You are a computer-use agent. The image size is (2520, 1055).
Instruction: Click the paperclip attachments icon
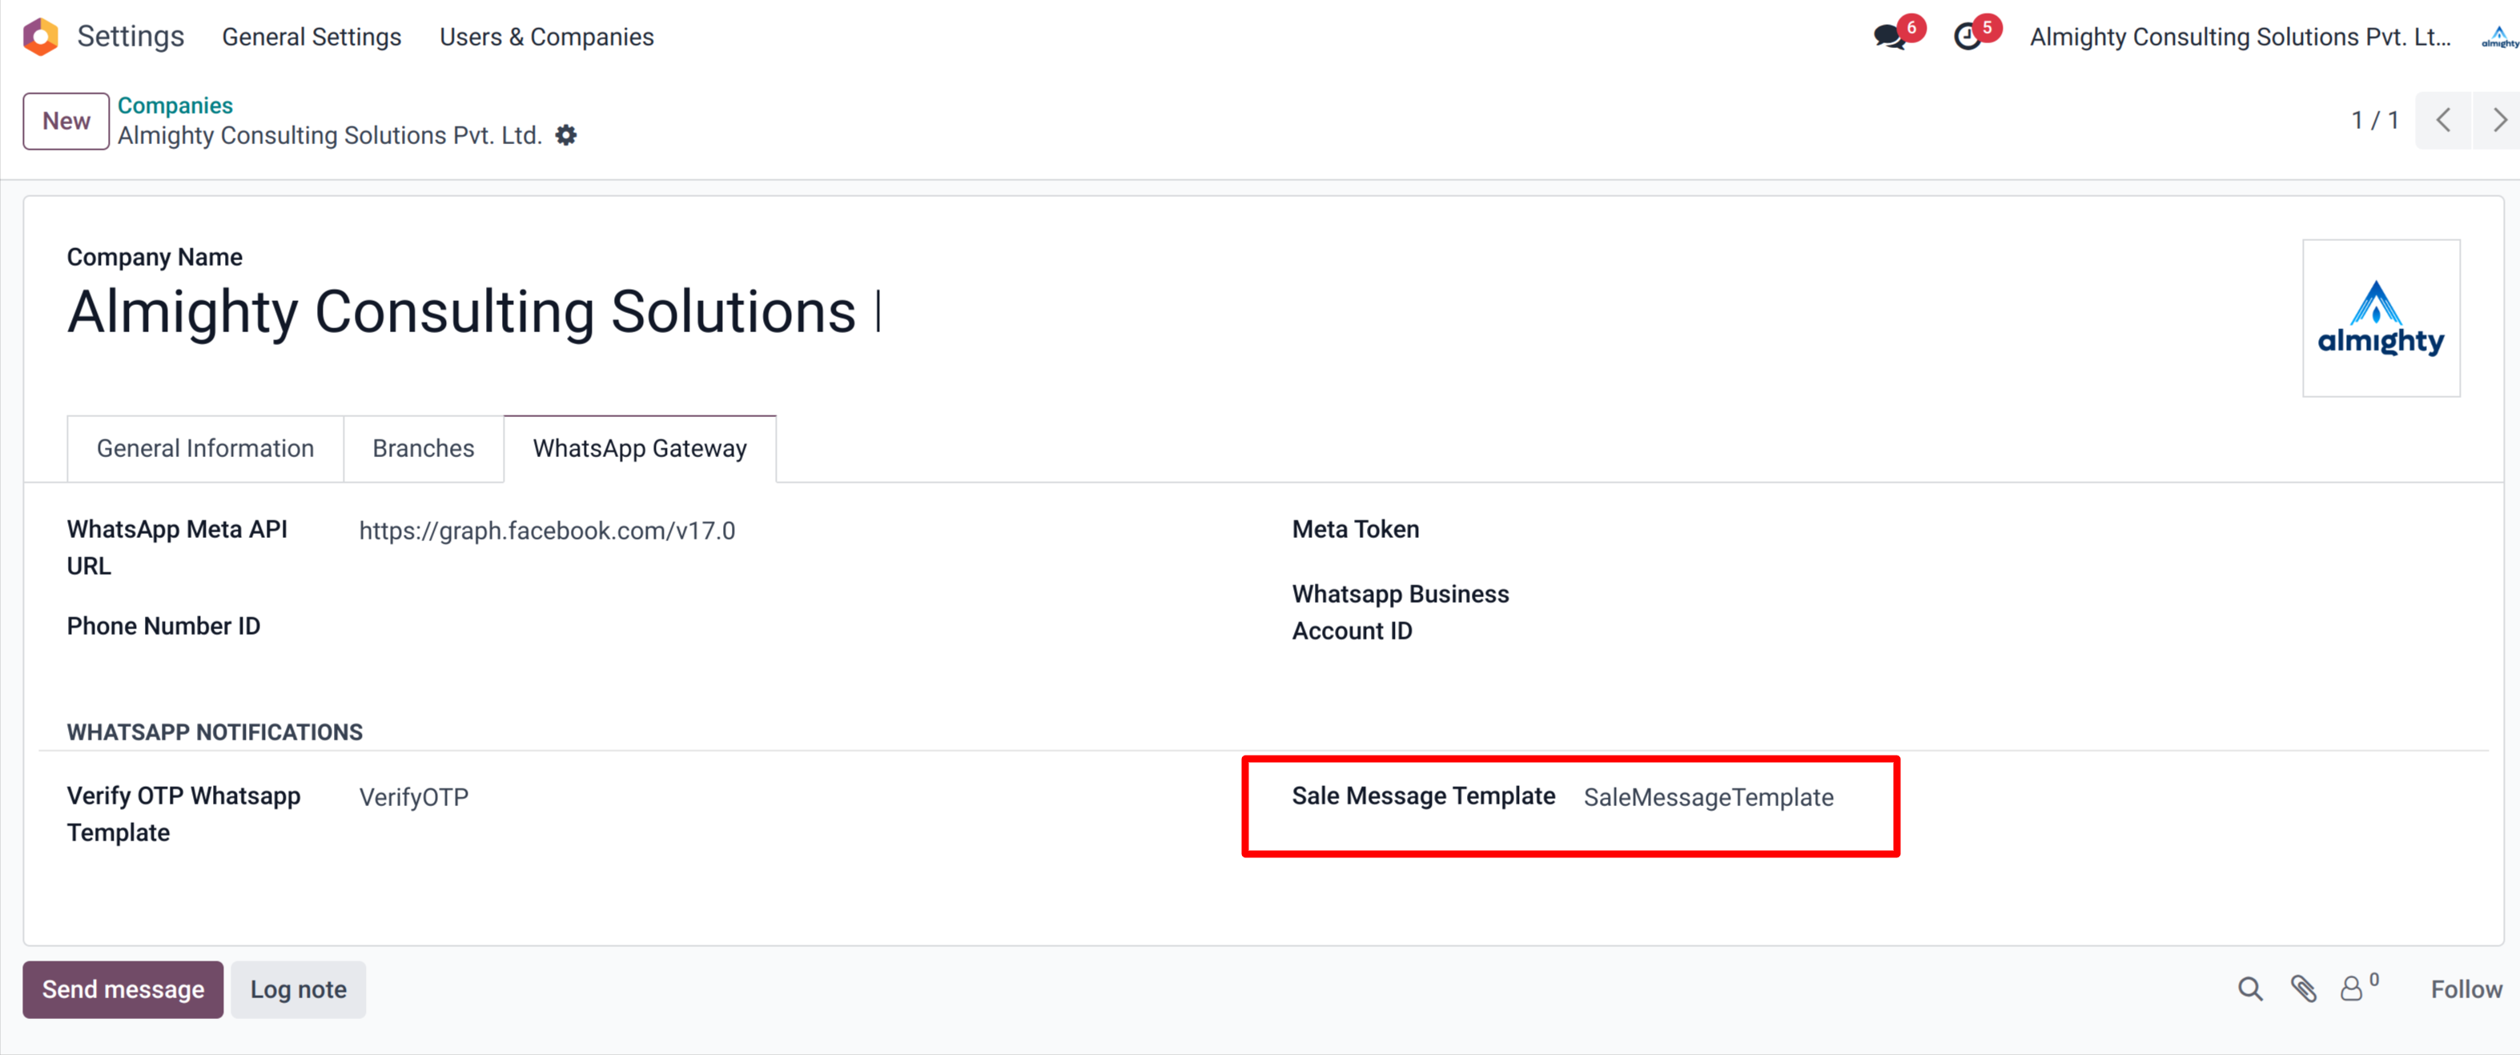point(2303,989)
